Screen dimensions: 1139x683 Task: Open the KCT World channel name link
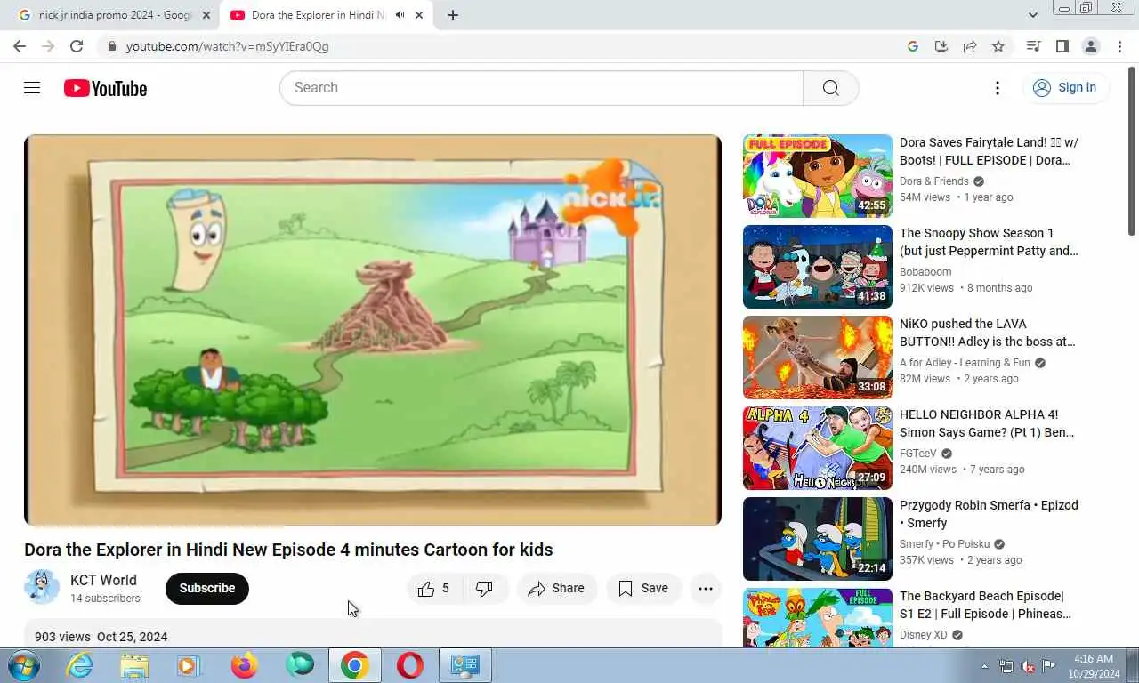click(x=103, y=580)
